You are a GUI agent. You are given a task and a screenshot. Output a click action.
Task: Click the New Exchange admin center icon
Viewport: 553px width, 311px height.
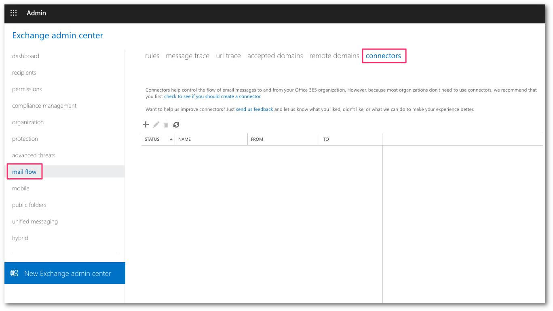click(x=15, y=273)
